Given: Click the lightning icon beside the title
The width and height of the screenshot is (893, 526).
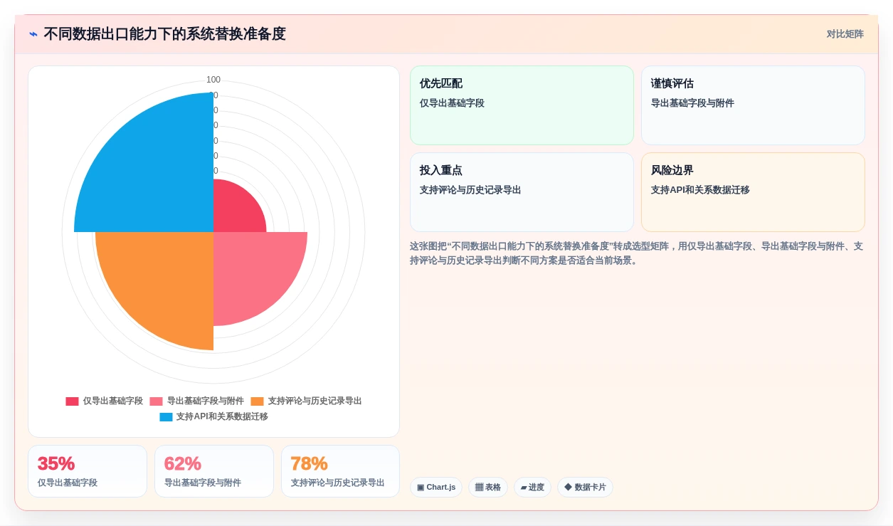Looking at the screenshot, I should pos(33,34).
